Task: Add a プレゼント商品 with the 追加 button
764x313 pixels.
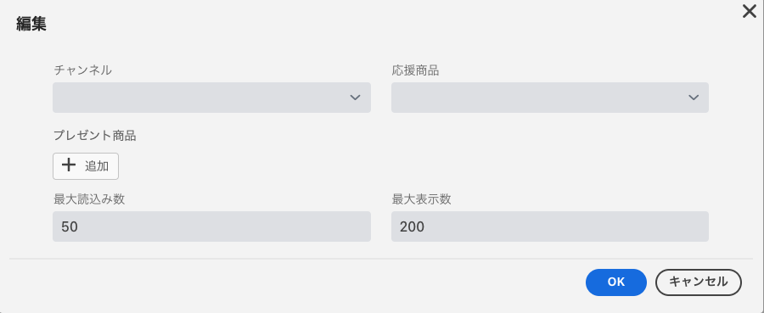Action: [x=86, y=166]
